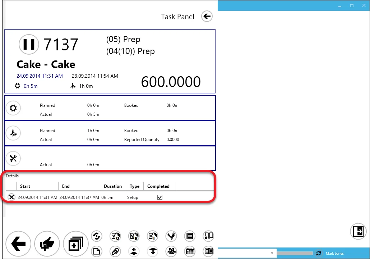Open the team members icon

(171, 251)
